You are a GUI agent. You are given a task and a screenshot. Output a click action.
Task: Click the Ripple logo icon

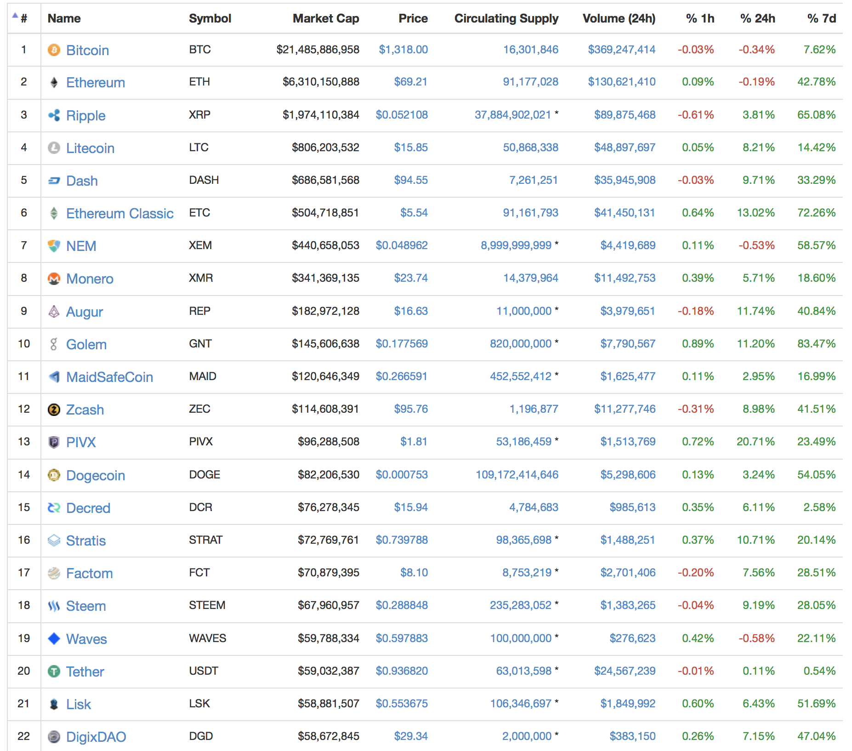(x=54, y=115)
